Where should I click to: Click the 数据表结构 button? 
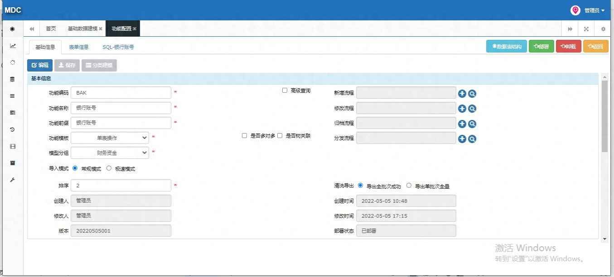pyautogui.click(x=507, y=46)
